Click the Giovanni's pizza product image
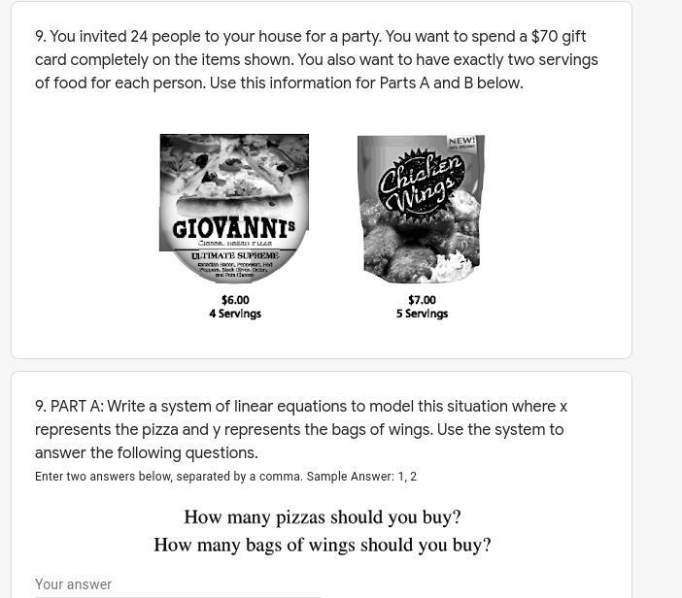 point(234,209)
